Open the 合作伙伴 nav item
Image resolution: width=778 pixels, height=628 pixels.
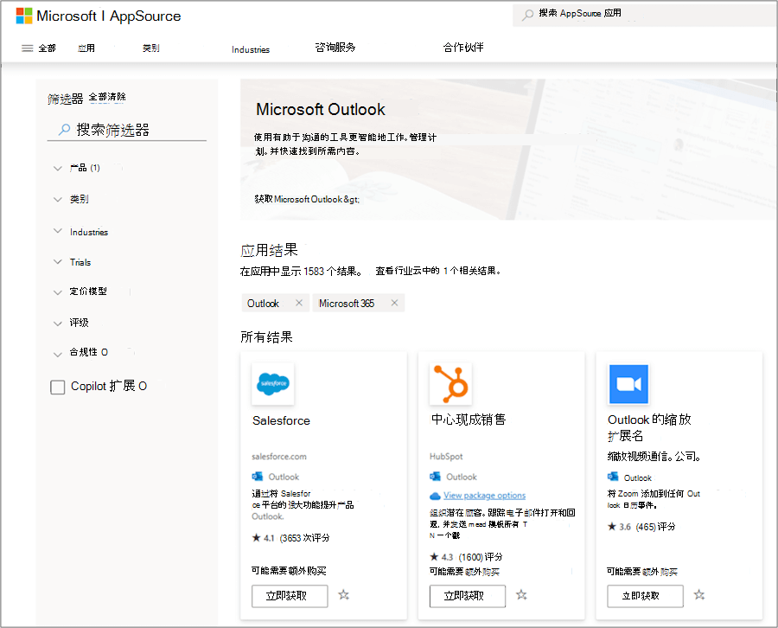pyautogui.click(x=463, y=48)
